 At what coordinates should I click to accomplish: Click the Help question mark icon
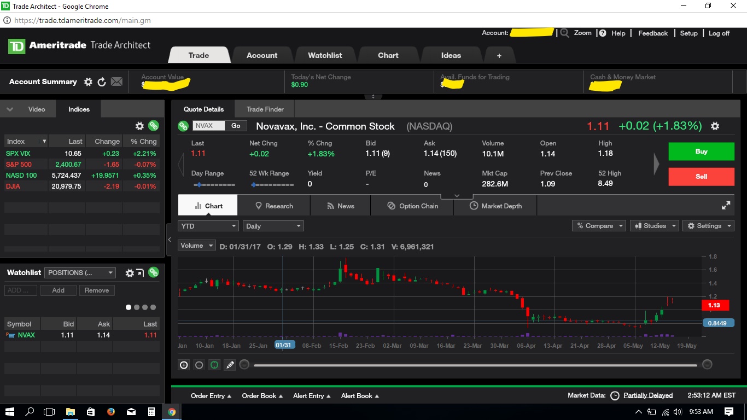click(x=603, y=33)
